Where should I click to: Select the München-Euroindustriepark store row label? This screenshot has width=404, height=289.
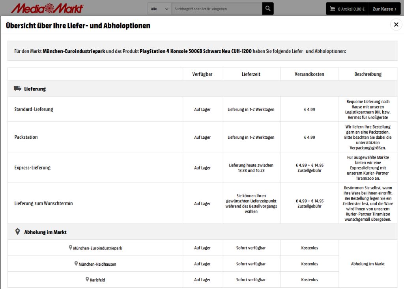coord(98,248)
